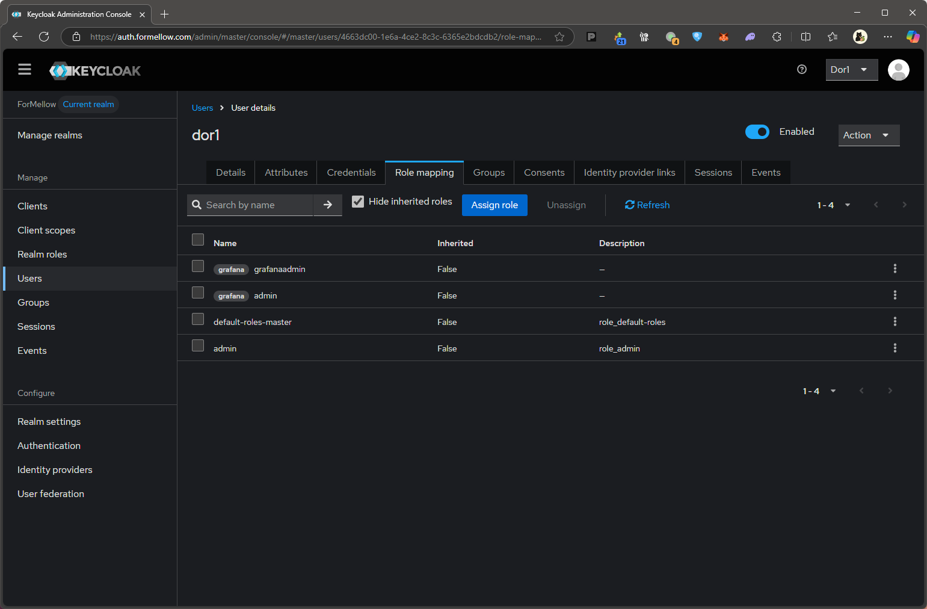Focus the Search by name field
The width and height of the screenshot is (927, 609).
(x=250, y=205)
